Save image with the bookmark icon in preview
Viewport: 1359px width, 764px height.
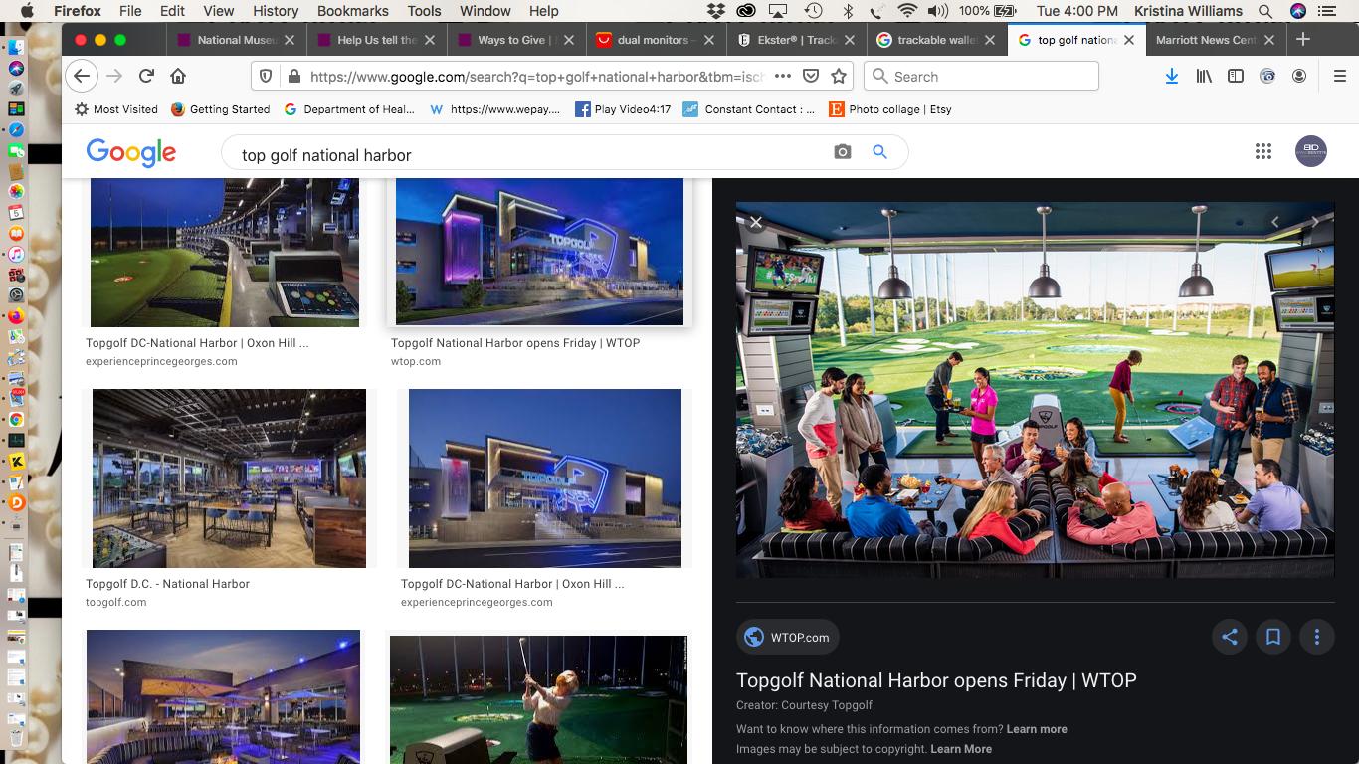coord(1272,637)
